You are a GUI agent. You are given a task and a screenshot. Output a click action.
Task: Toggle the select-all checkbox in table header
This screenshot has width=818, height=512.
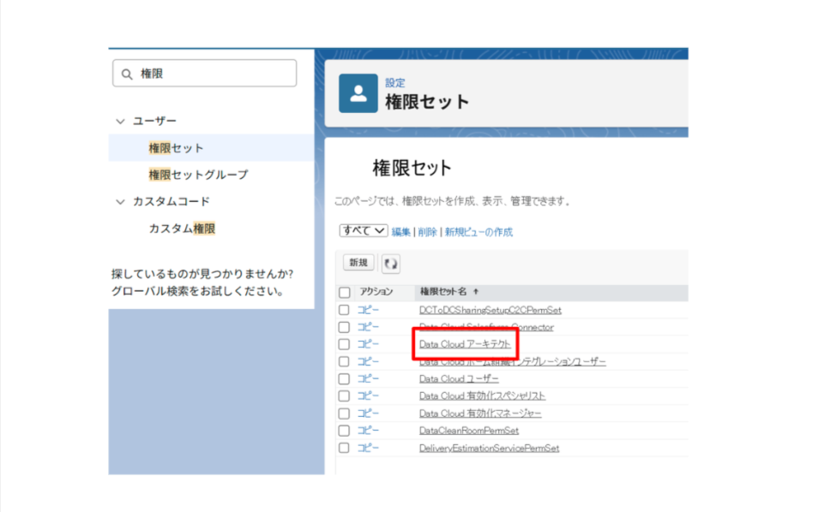[345, 292]
